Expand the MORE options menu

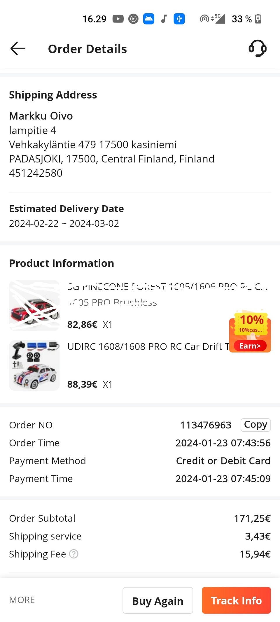tap(22, 600)
